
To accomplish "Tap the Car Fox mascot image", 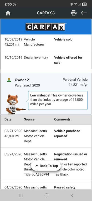I will (14, 104).
